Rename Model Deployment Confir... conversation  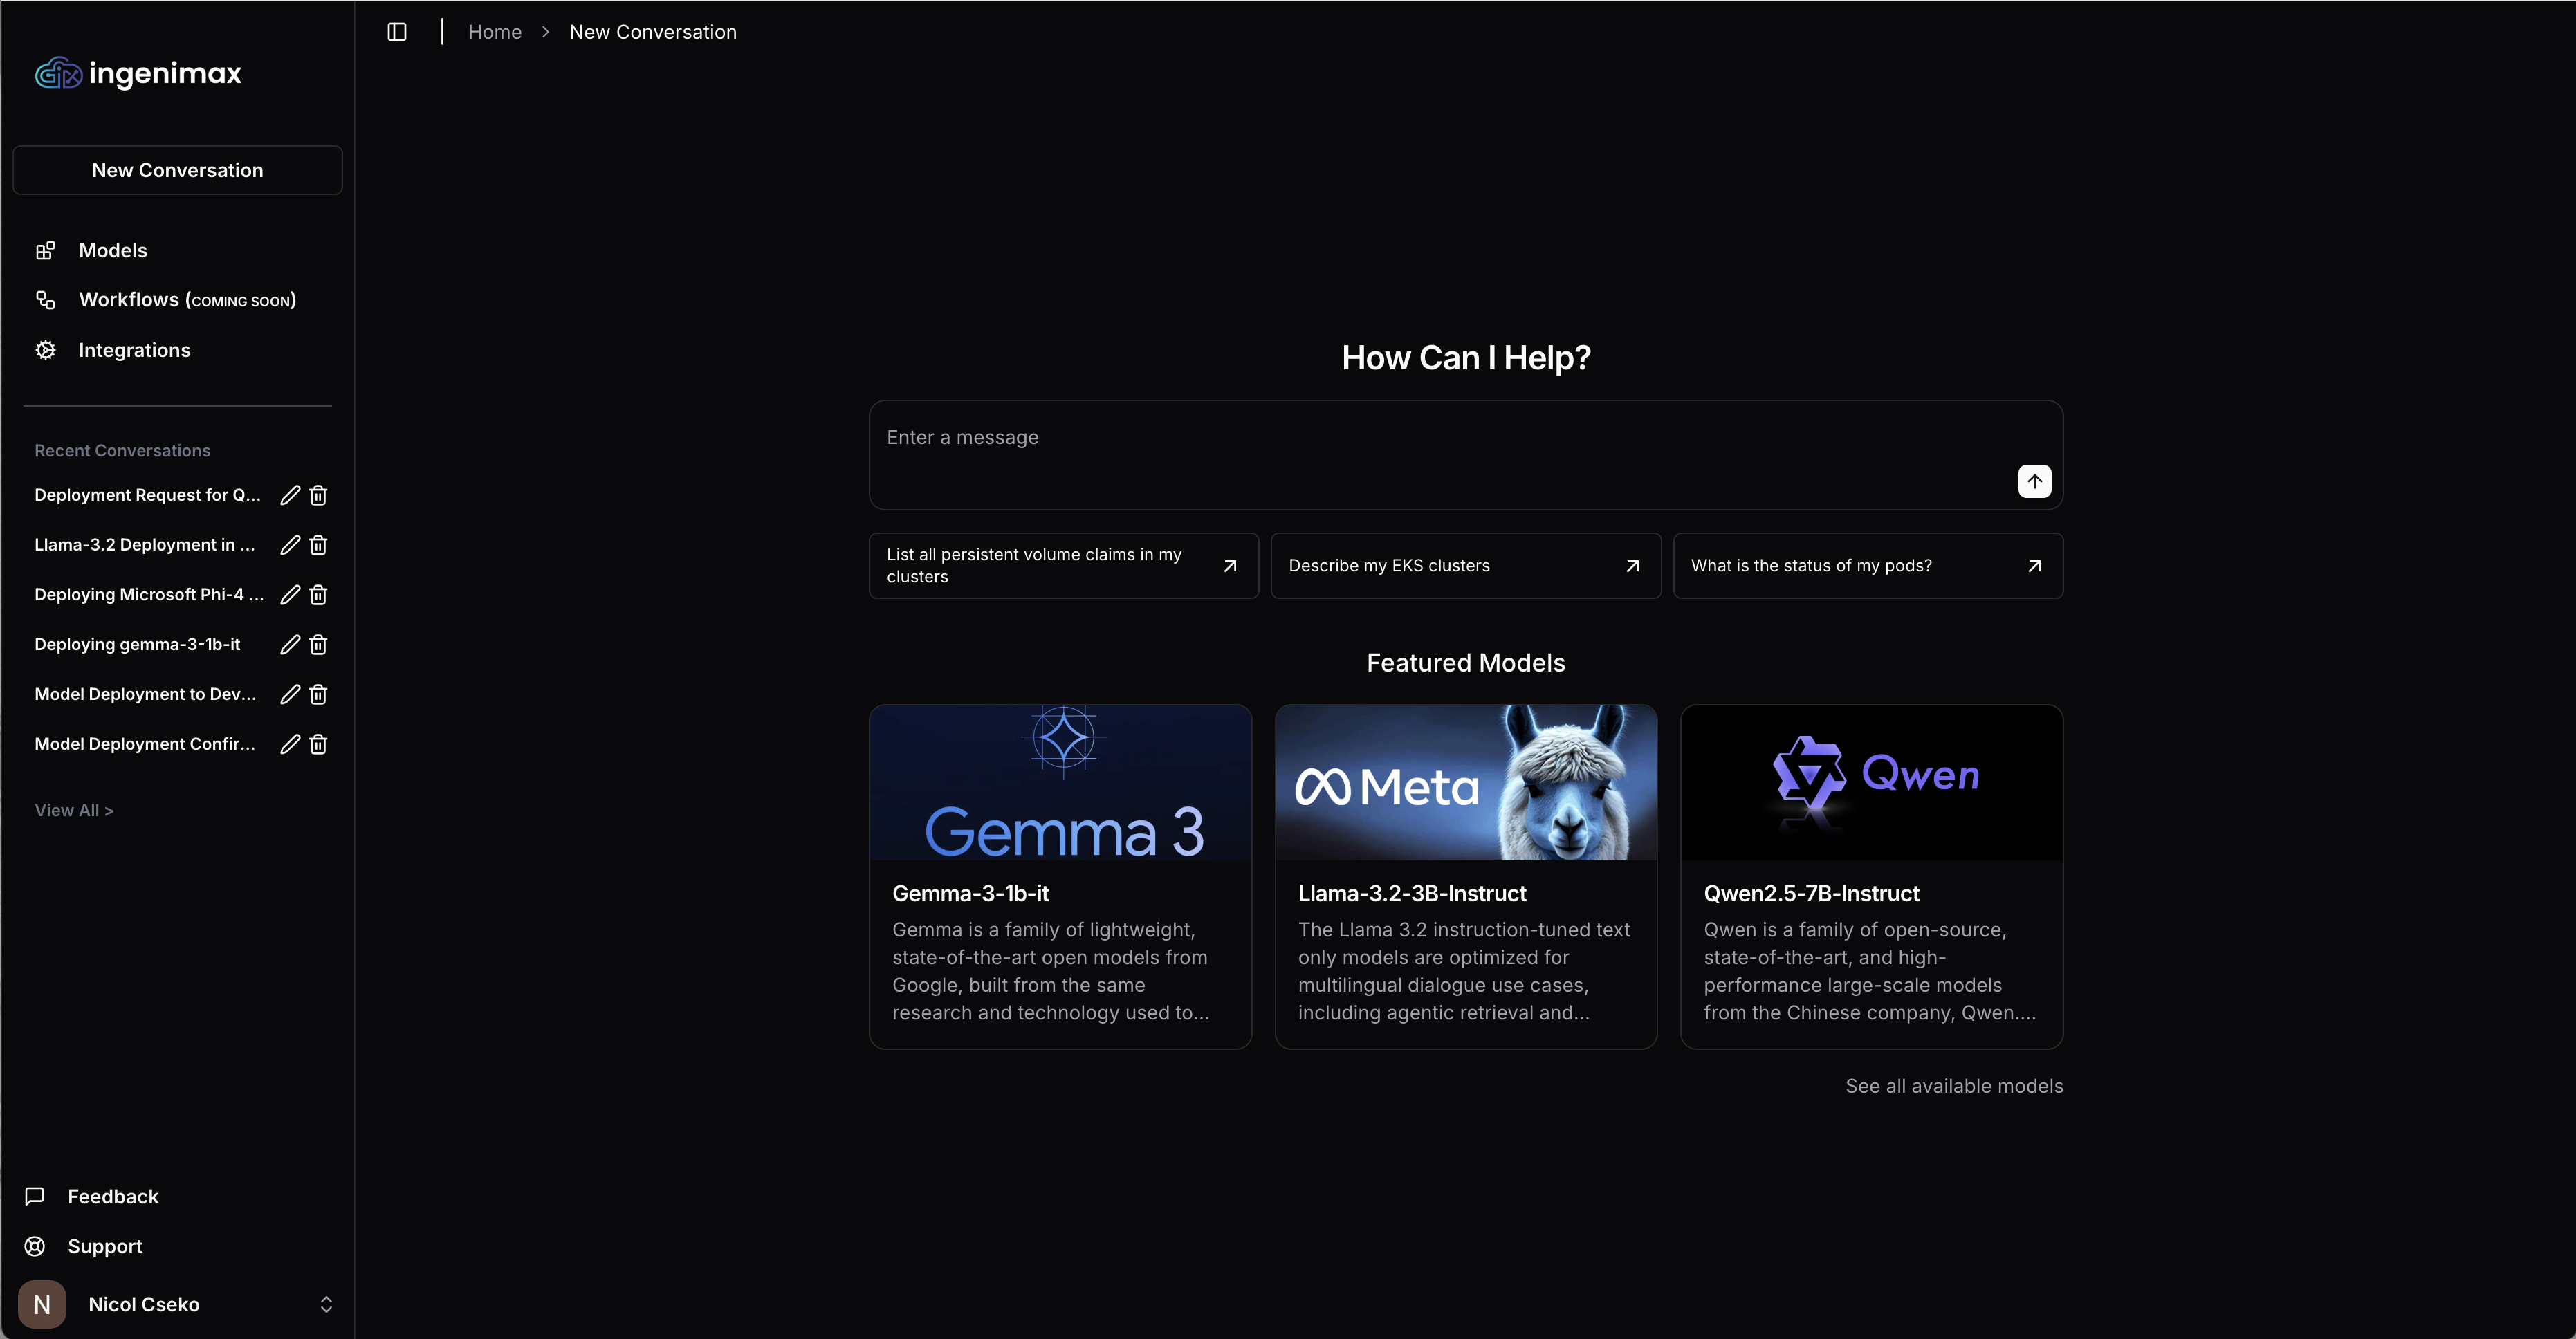tap(290, 744)
